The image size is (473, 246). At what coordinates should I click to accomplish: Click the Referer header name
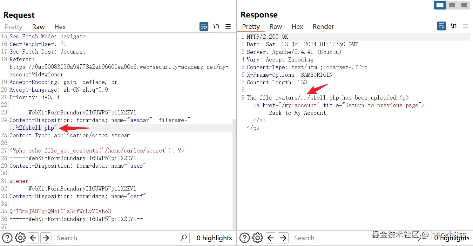[x=22, y=59]
